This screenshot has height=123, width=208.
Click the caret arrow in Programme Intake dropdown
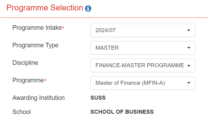coord(189,30)
